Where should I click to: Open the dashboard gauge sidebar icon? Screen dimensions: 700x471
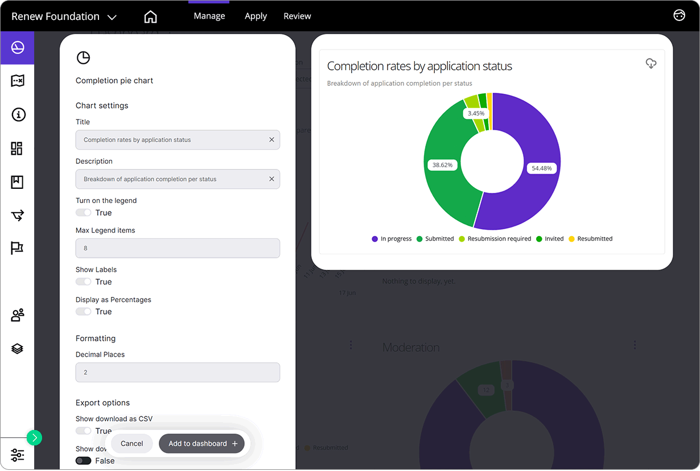pyautogui.click(x=17, y=48)
